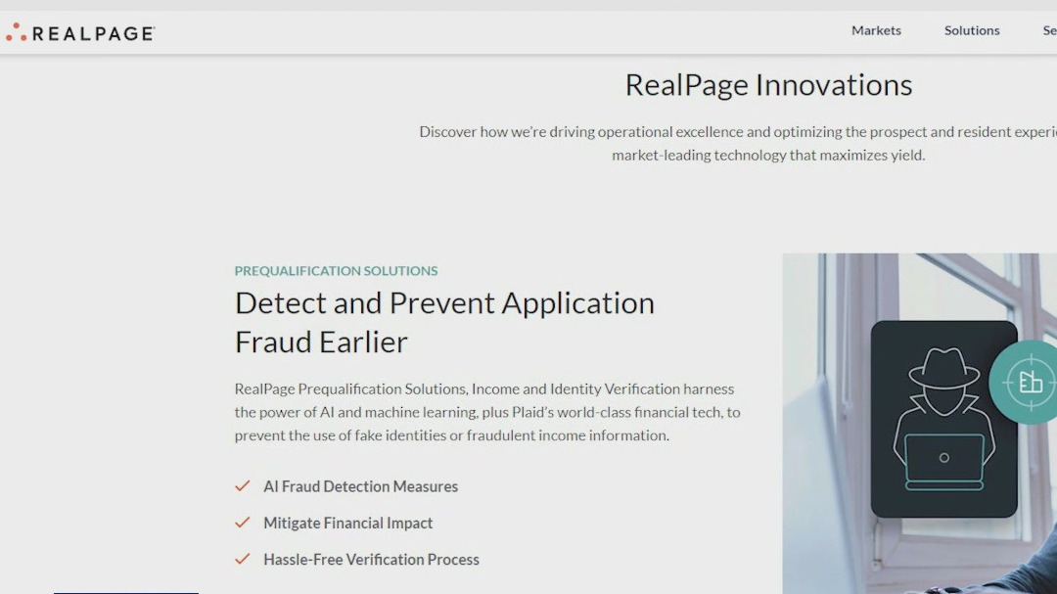Click the dark blue progress bar at bottom
This screenshot has width=1057, height=594.
click(x=127, y=592)
